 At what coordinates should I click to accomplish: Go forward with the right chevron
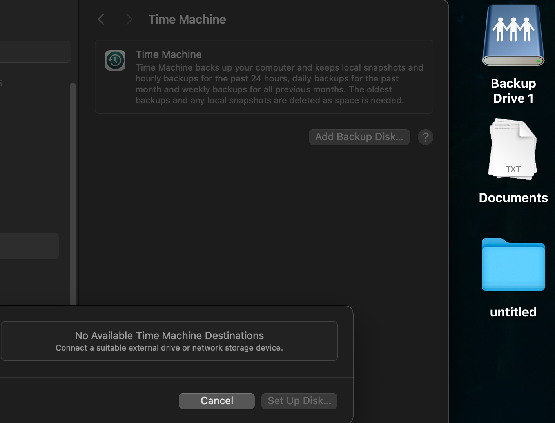(x=129, y=19)
